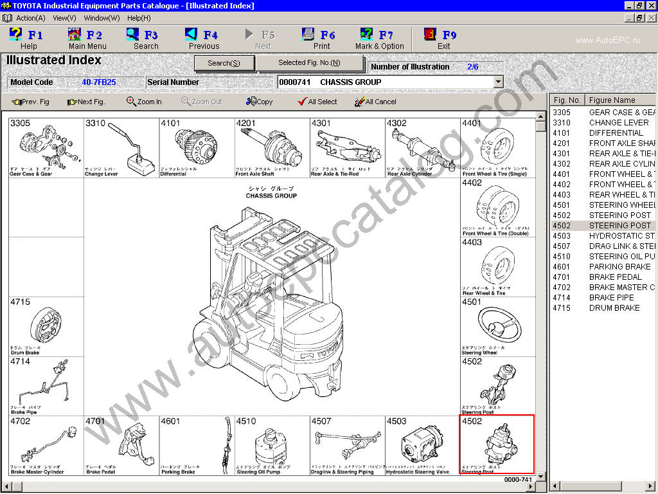
Task: Select list row 4714 BRAKE PIPE
Action: (603, 297)
